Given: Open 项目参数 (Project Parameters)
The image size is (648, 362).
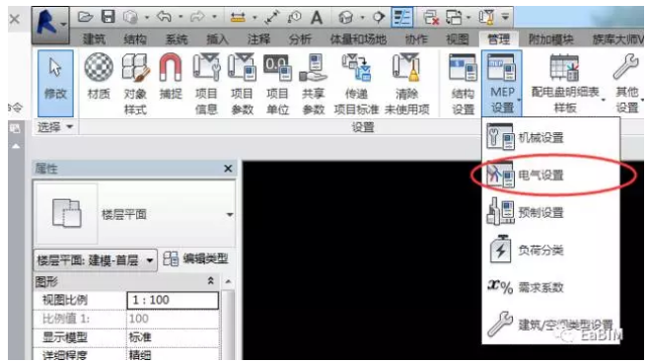Looking at the screenshot, I should click(x=242, y=84).
